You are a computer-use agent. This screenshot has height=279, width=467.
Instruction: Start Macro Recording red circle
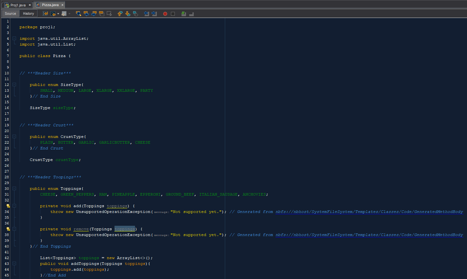click(x=165, y=14)
